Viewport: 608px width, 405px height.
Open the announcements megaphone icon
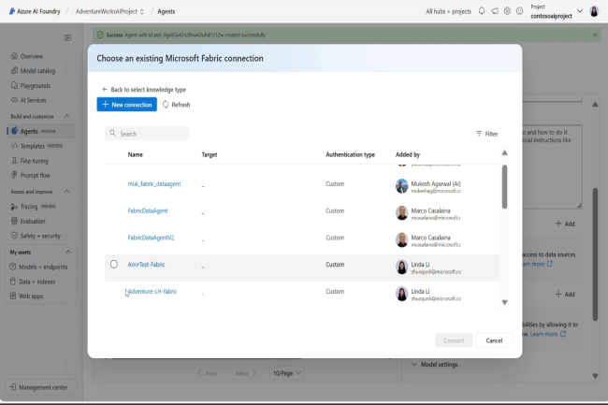point(495,11)
